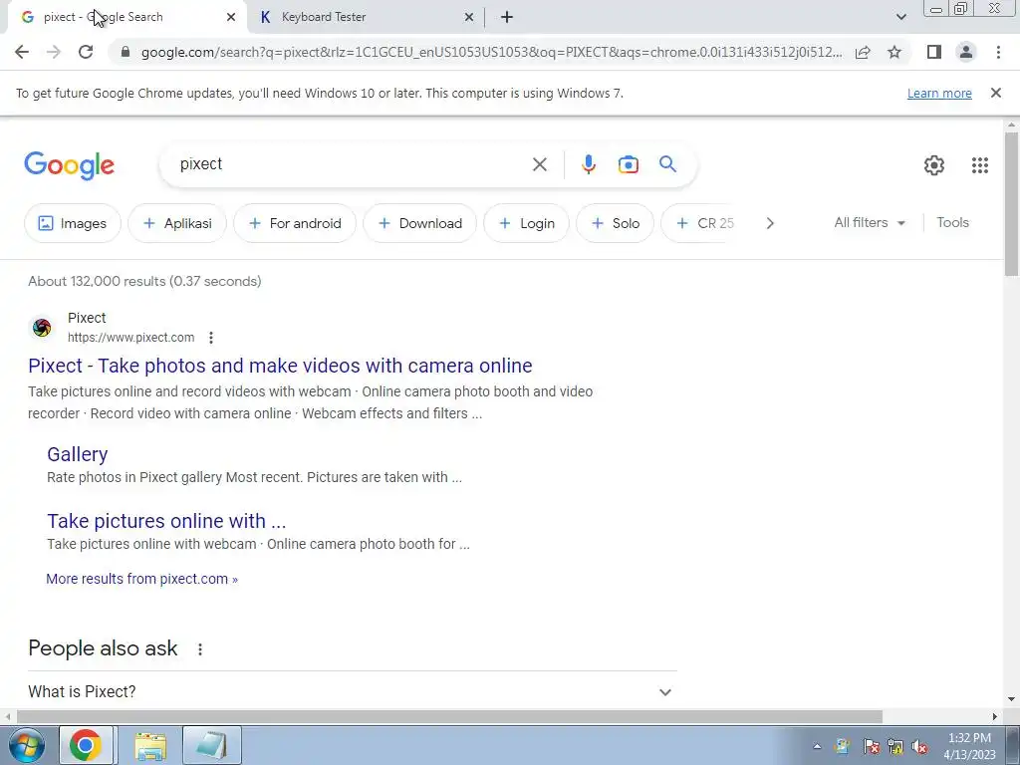Click the vertical scrollbar thumb

[1011, 204]
